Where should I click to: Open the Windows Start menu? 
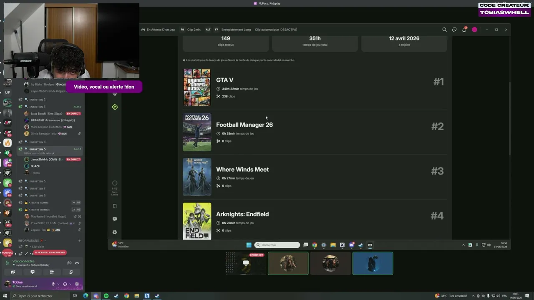(5, 296)
